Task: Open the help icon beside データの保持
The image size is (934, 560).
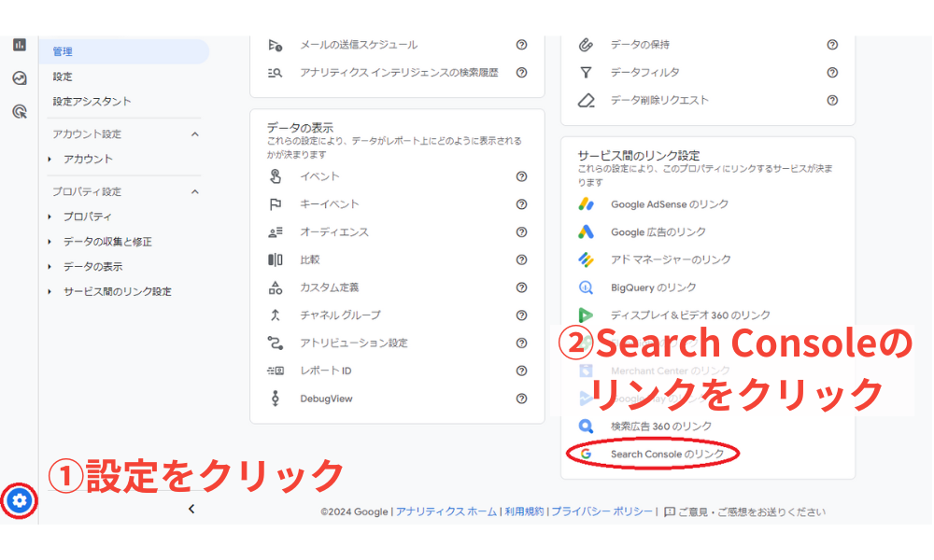Action: (832, 44)
